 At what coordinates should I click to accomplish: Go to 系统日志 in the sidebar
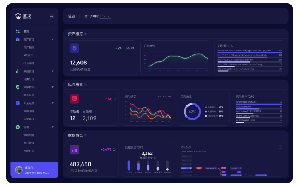pyautogui.click(x=29, y=151)
